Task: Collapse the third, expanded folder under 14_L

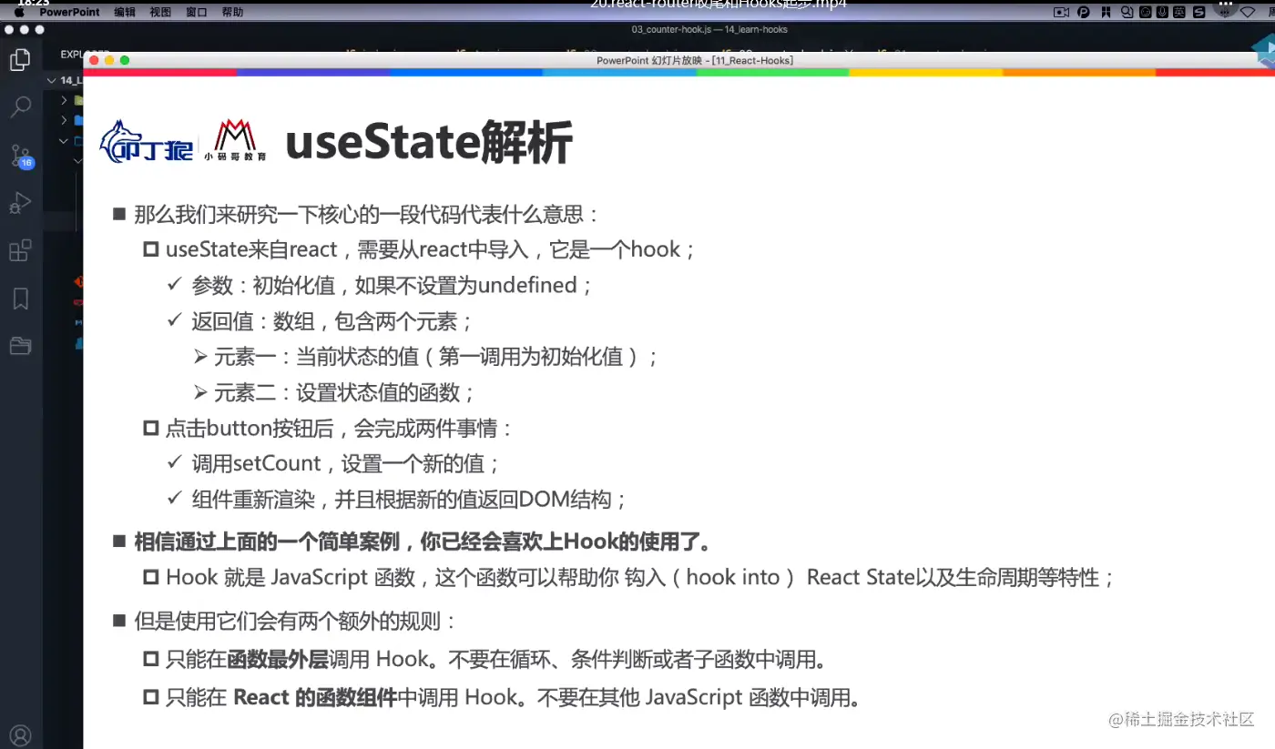Action: [x=64, y=141]
